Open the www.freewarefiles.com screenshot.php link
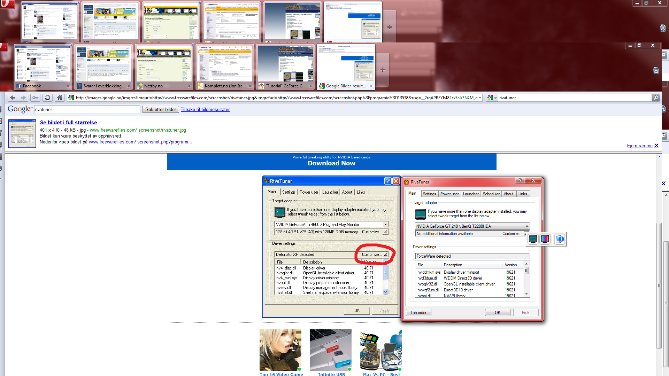The height and width of the screenshot is (376, 669). (140, 142)
